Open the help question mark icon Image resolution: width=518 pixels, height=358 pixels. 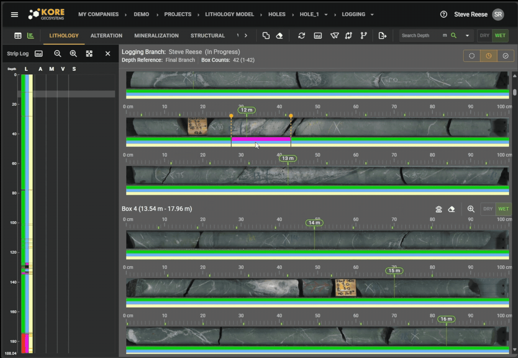(444, 14)
